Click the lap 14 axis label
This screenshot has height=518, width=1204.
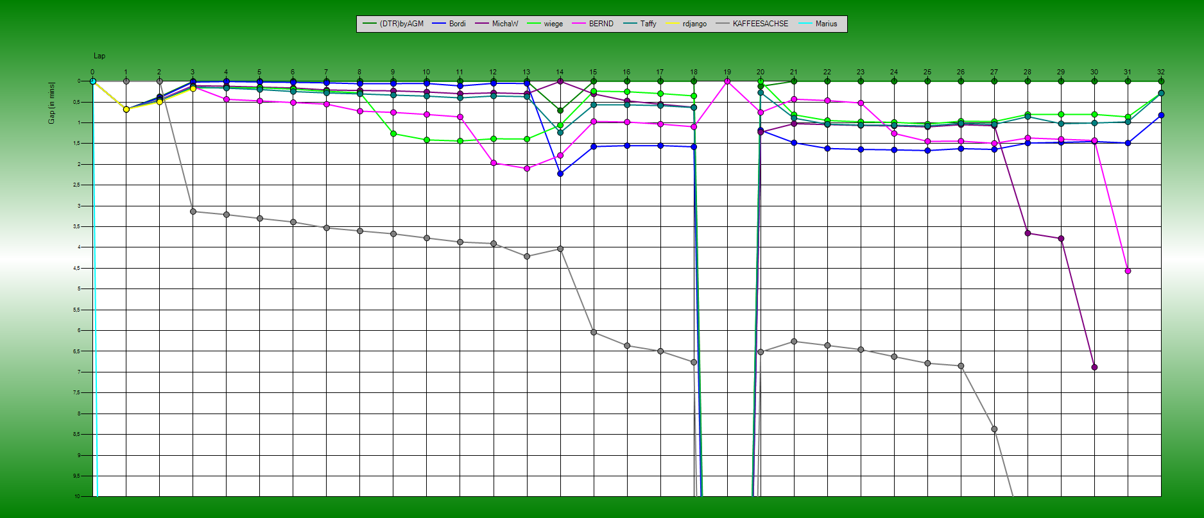[x=560, y=72]
